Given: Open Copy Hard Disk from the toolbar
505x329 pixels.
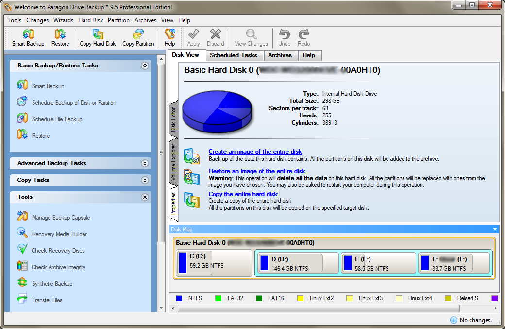Looking at the screenshot, I should (x=98, y=38).
